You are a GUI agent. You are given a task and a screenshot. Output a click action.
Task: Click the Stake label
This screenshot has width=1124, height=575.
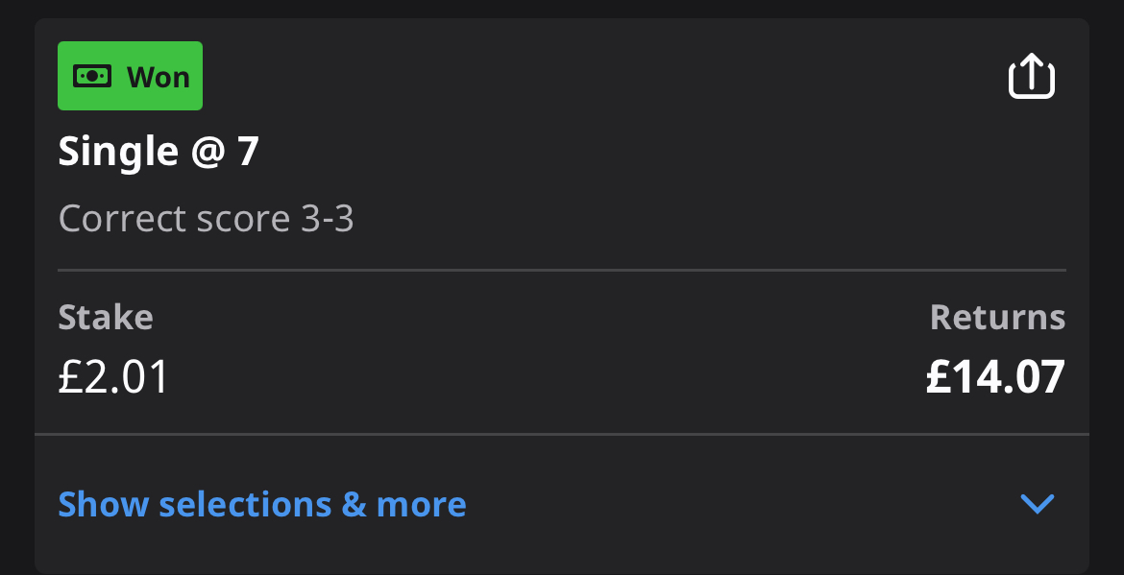point(106,317)
